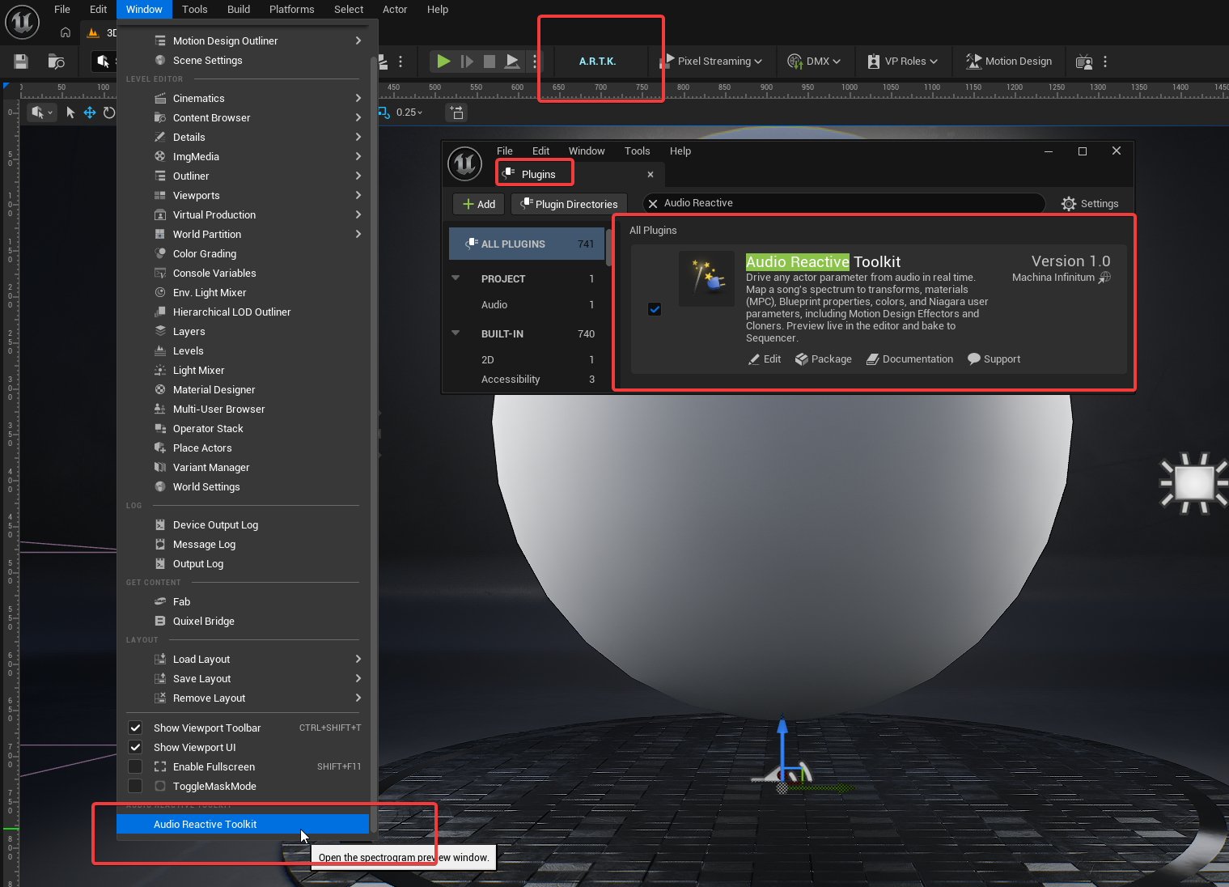Viewport: 1229px width, 887px height.
Task: Expand the Motion Design Outliner submenu
Action: point(243,40)
